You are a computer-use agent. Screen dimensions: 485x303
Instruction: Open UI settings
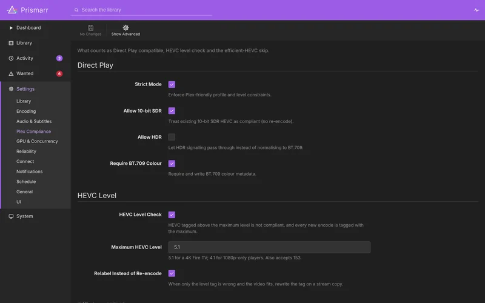[19, 202]
